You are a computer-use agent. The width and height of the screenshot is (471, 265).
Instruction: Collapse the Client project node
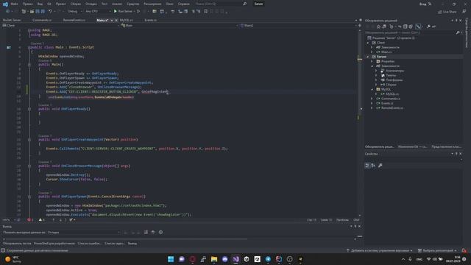[x=368, y=43]
